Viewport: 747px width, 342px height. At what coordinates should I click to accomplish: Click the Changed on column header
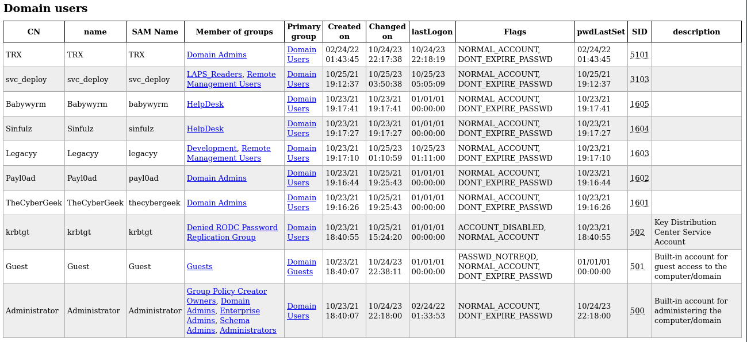pyautogui.click(x=388, y=32)
